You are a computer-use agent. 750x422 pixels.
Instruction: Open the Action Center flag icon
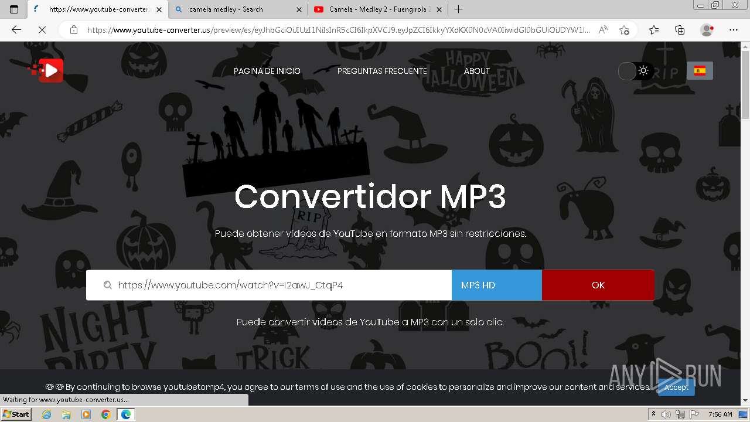(x=694, y=414)
